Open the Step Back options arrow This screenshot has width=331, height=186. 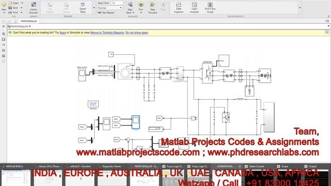[133, 12]
